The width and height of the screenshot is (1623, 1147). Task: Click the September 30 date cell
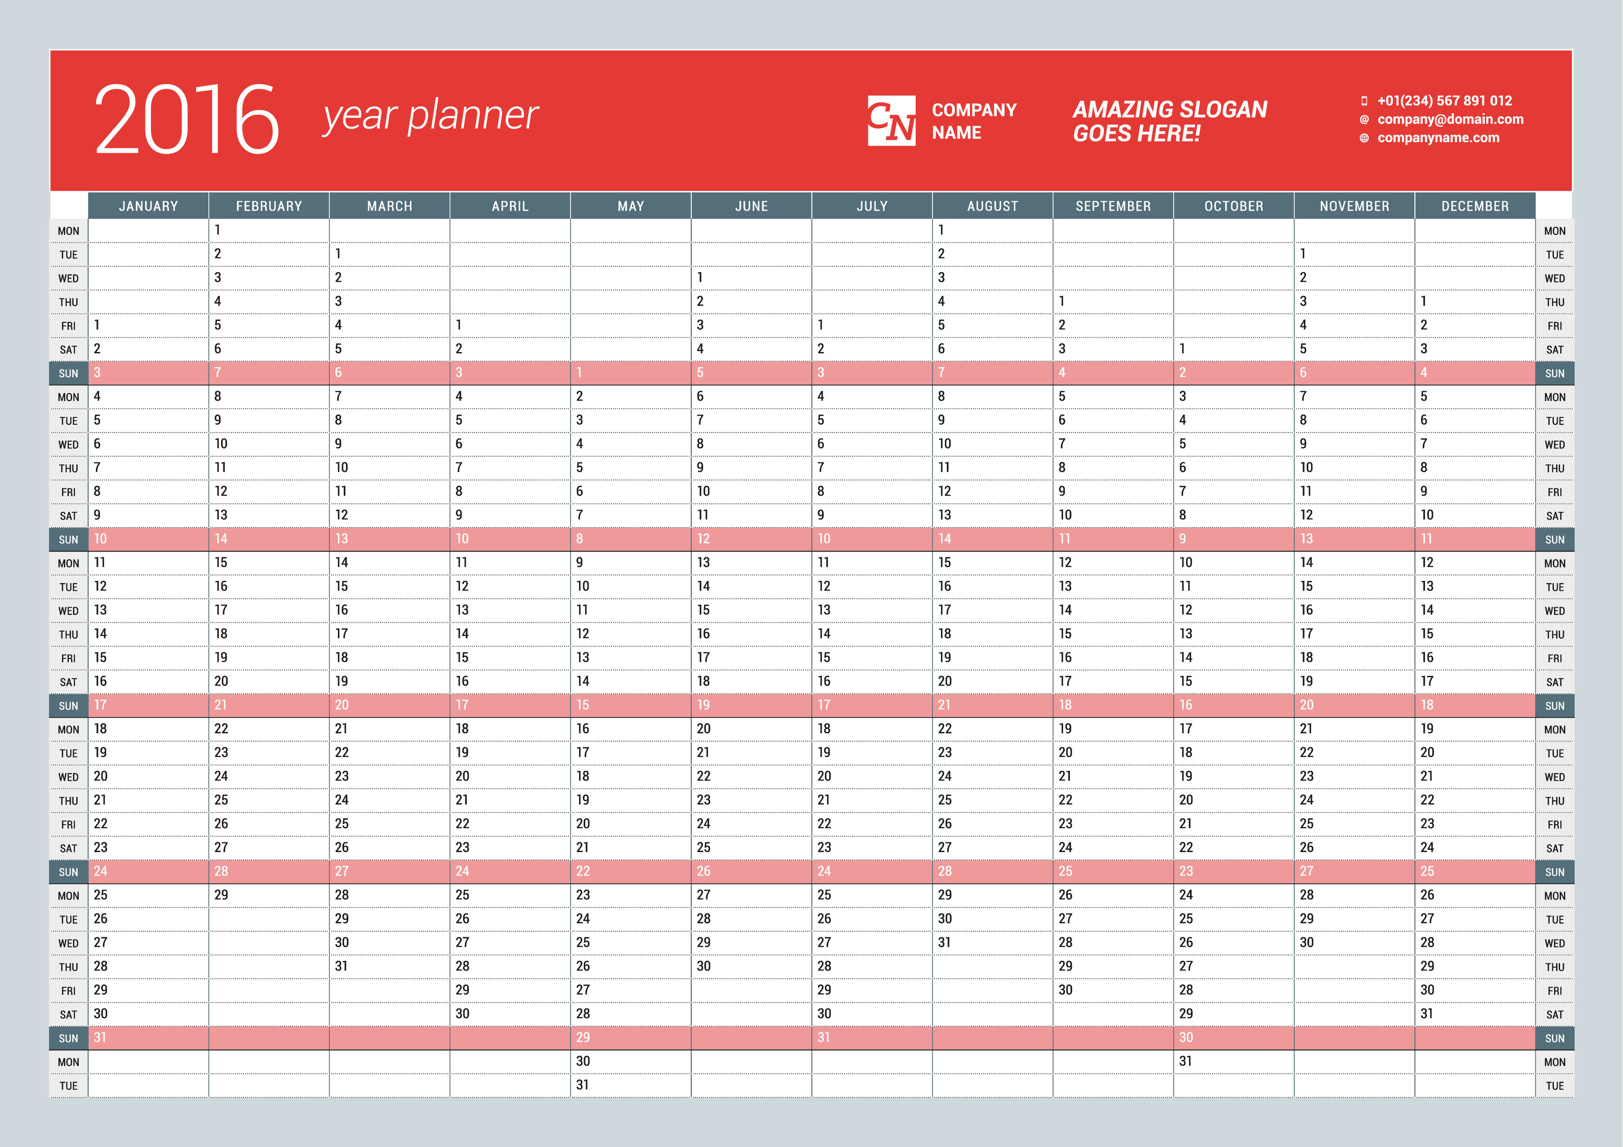point(1114,990)
